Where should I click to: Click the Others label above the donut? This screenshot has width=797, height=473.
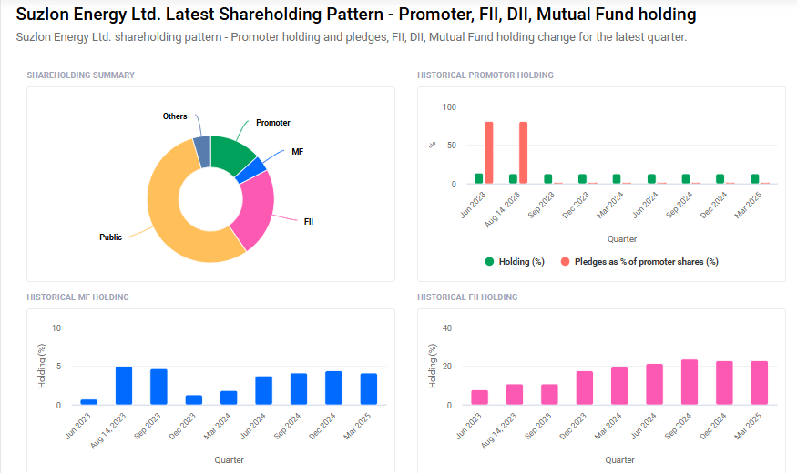click(175, 116)
